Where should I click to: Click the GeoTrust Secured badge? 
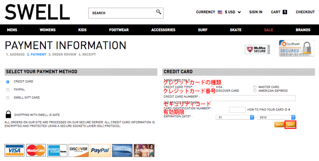point(297,48)
